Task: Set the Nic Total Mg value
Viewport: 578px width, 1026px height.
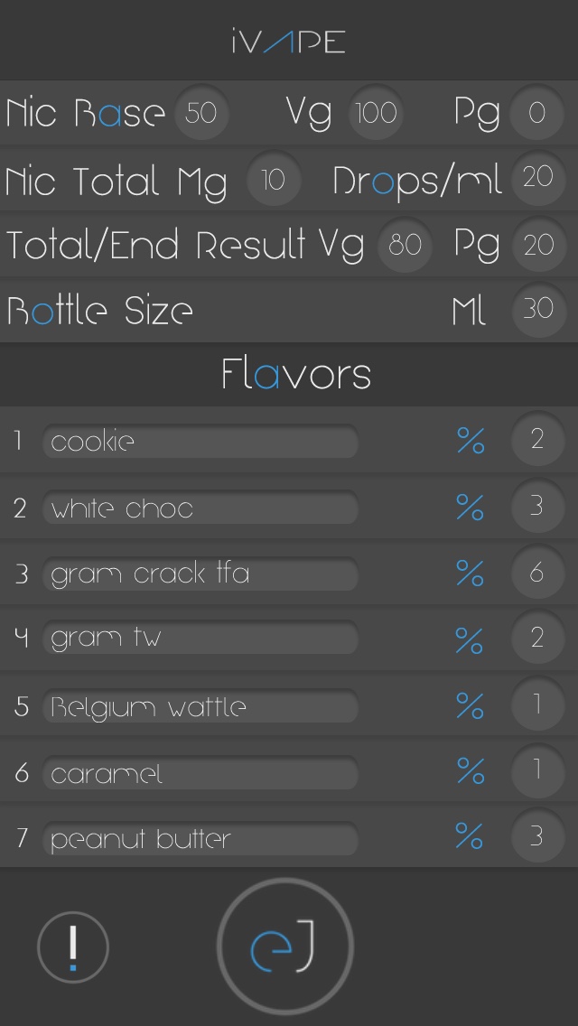Action: (x=273, y=180)
